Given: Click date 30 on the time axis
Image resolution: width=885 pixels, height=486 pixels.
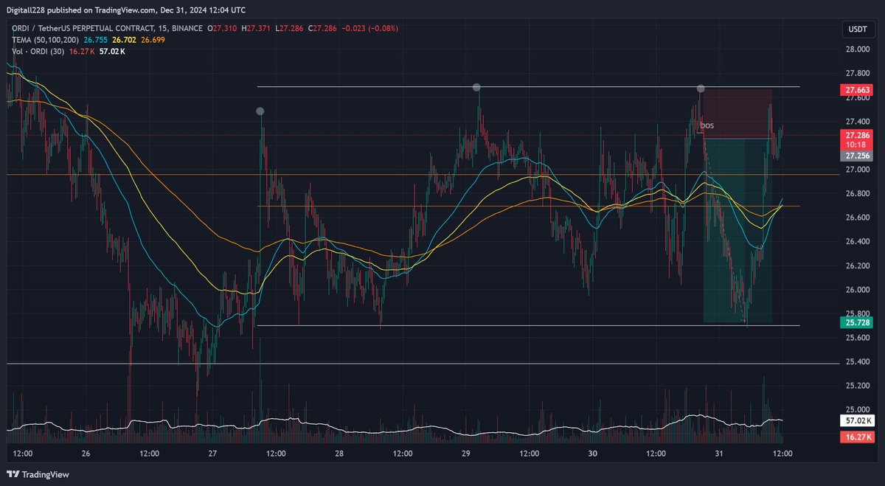Looking at the screenshot, I should click(x=592, y=454).
